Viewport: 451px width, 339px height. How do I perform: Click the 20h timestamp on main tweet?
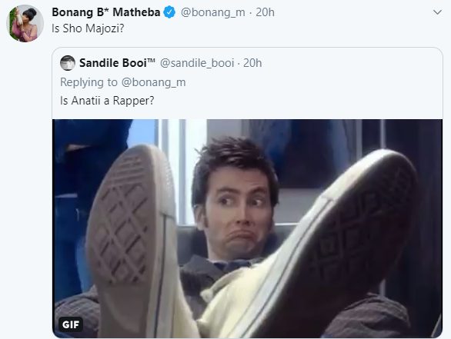[x=265, y=12]
